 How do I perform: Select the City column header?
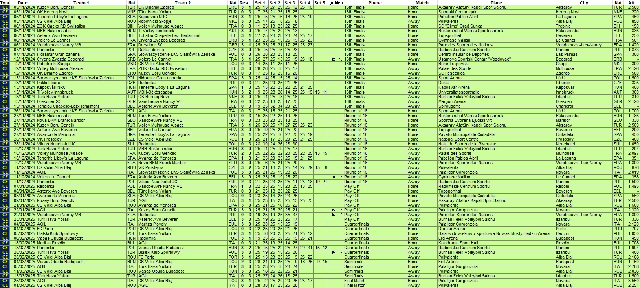point(583,3)
